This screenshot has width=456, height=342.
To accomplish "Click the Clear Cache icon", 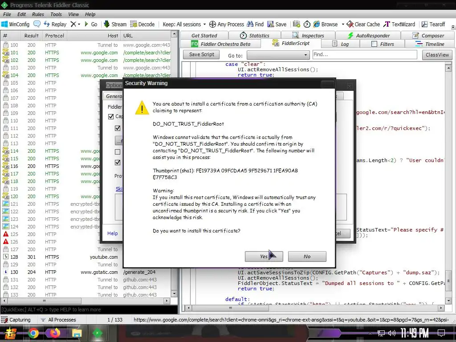I will click(x=350, y=24).
